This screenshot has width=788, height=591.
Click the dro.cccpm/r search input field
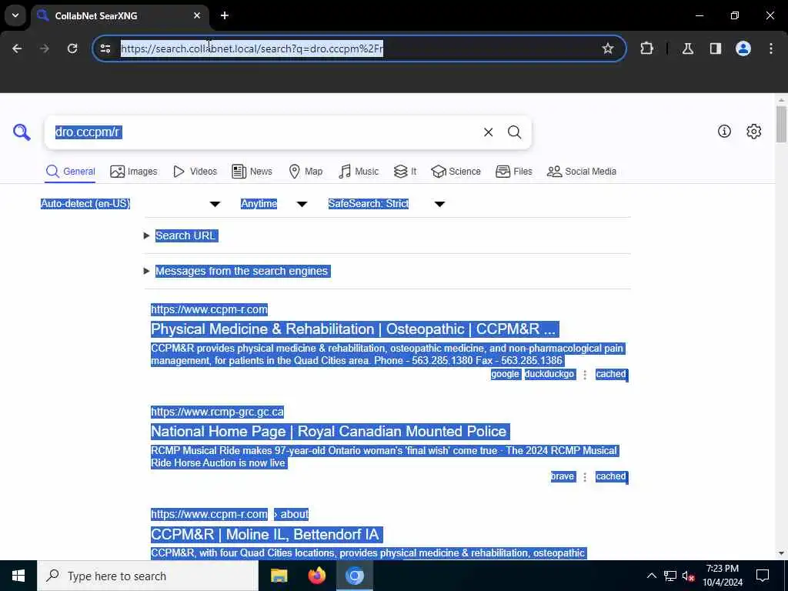tap(264, 132)
